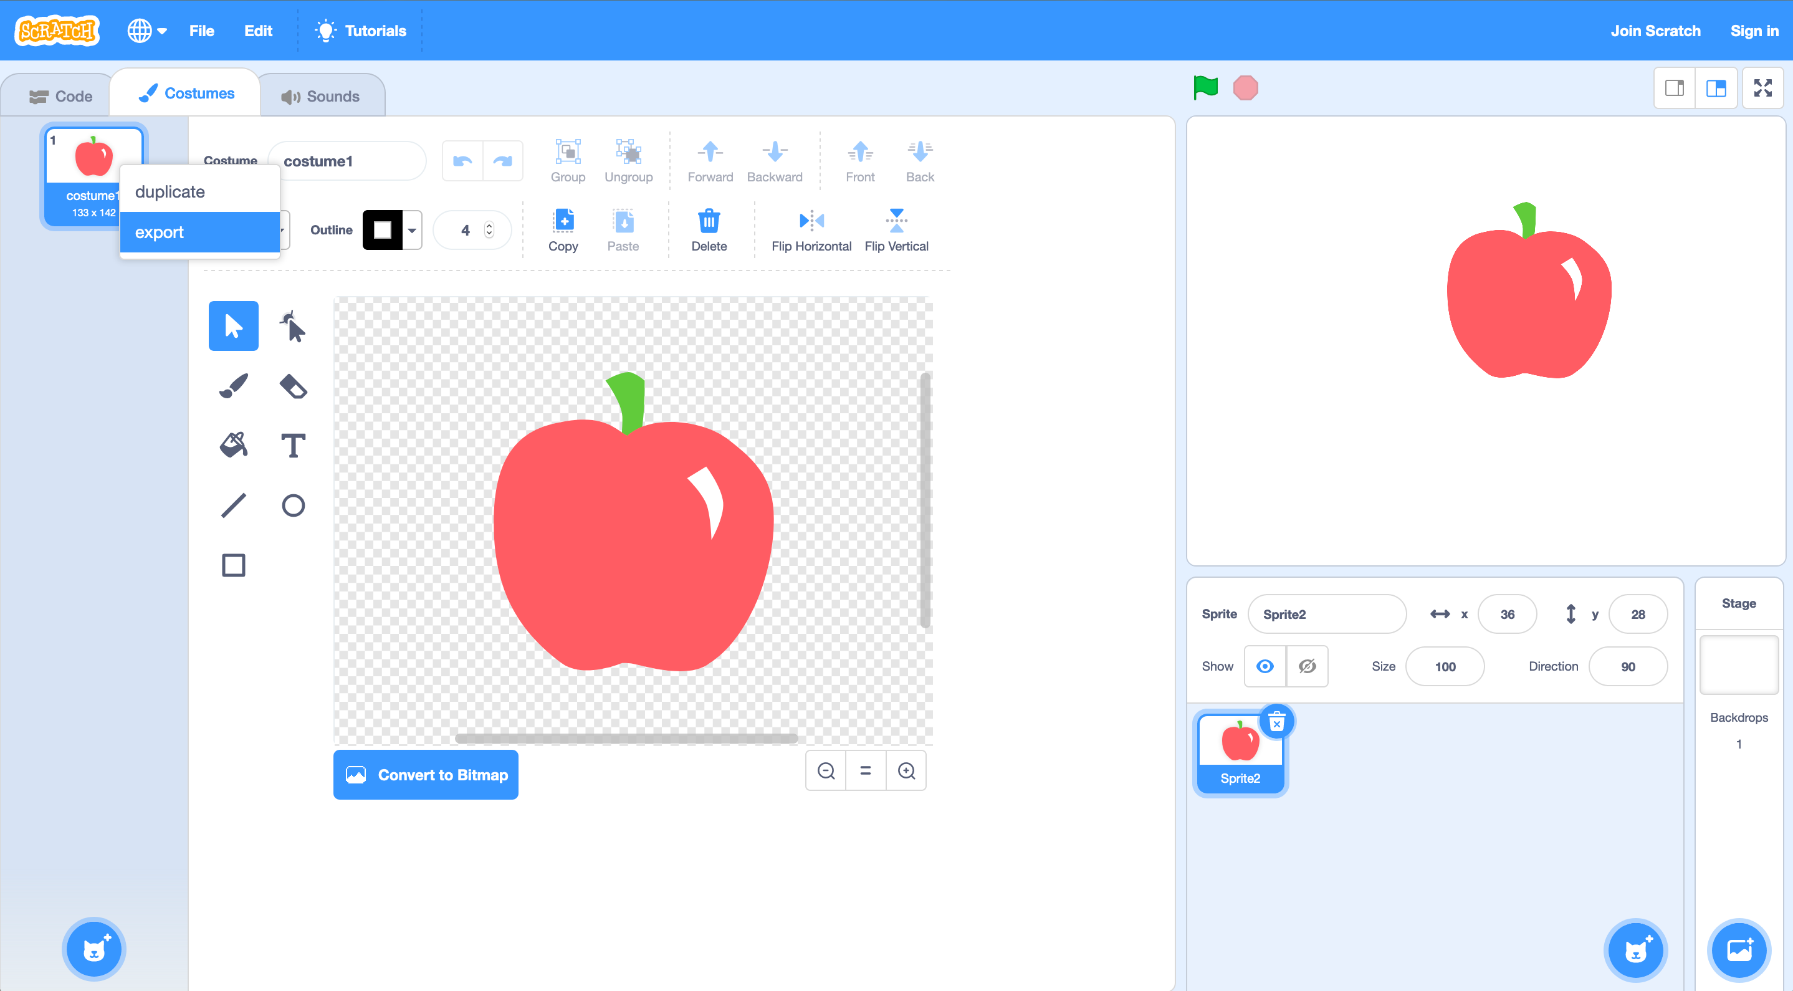The image size is (1793, 991).
Task: Toggle sprite hide icon
Action: (1306, 665)
